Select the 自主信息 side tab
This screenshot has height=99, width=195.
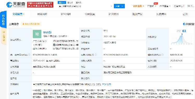4,36
